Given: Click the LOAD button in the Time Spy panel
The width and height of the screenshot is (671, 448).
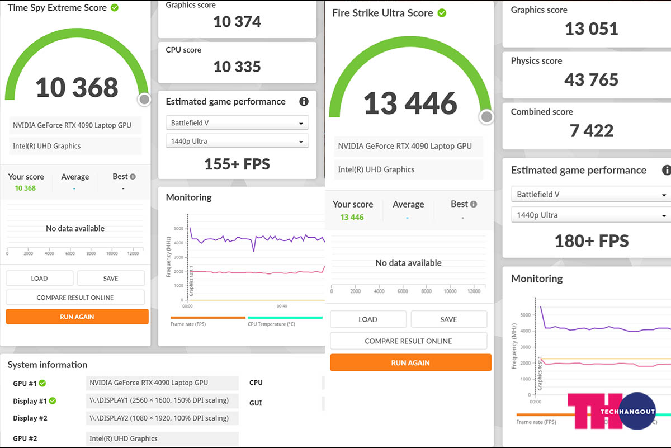Looking at the screenshot, I should 40,279.
